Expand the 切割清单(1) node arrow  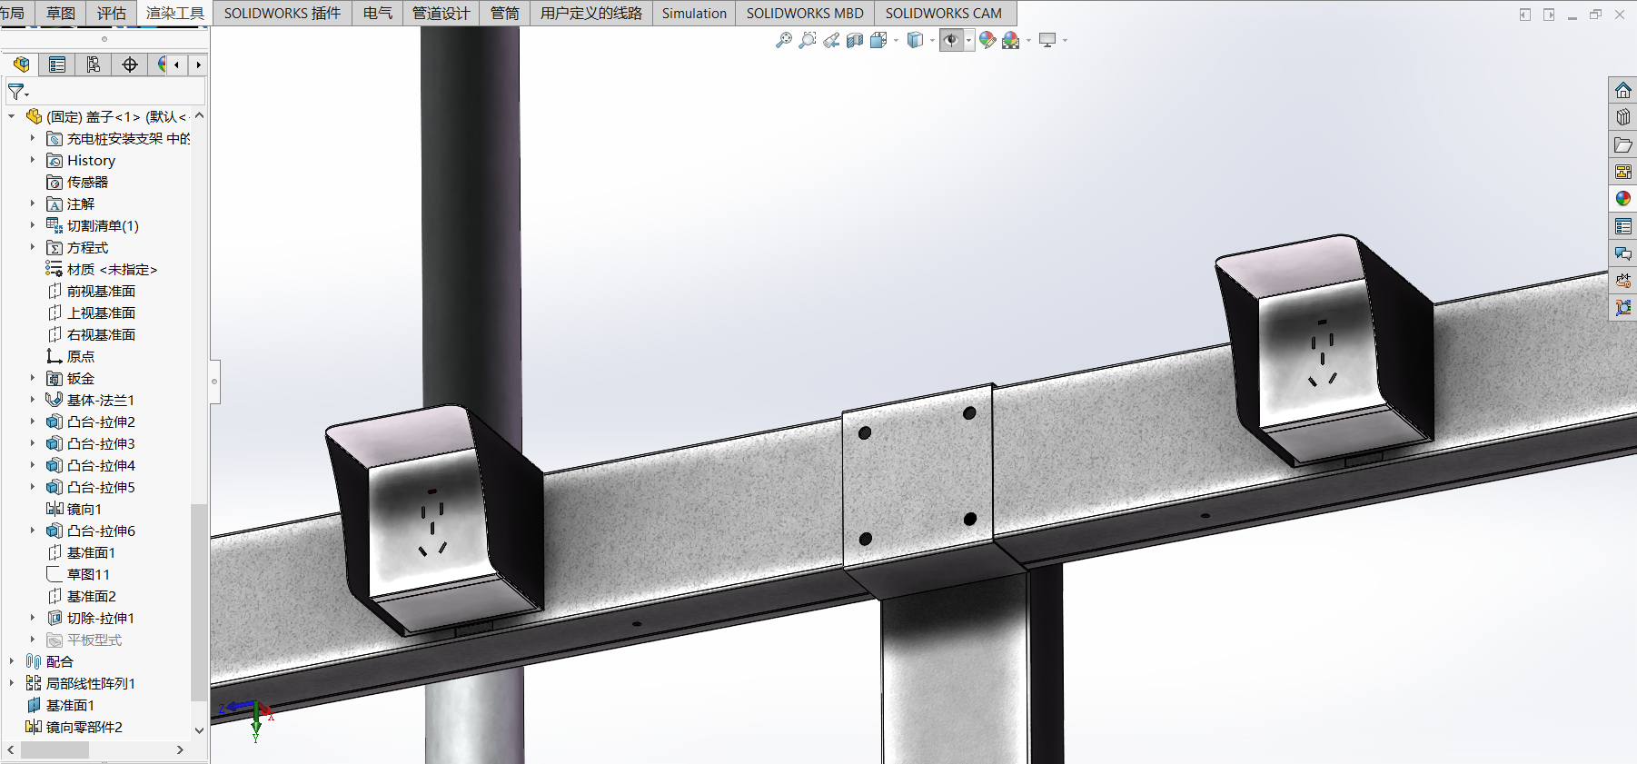click(33, 225)
